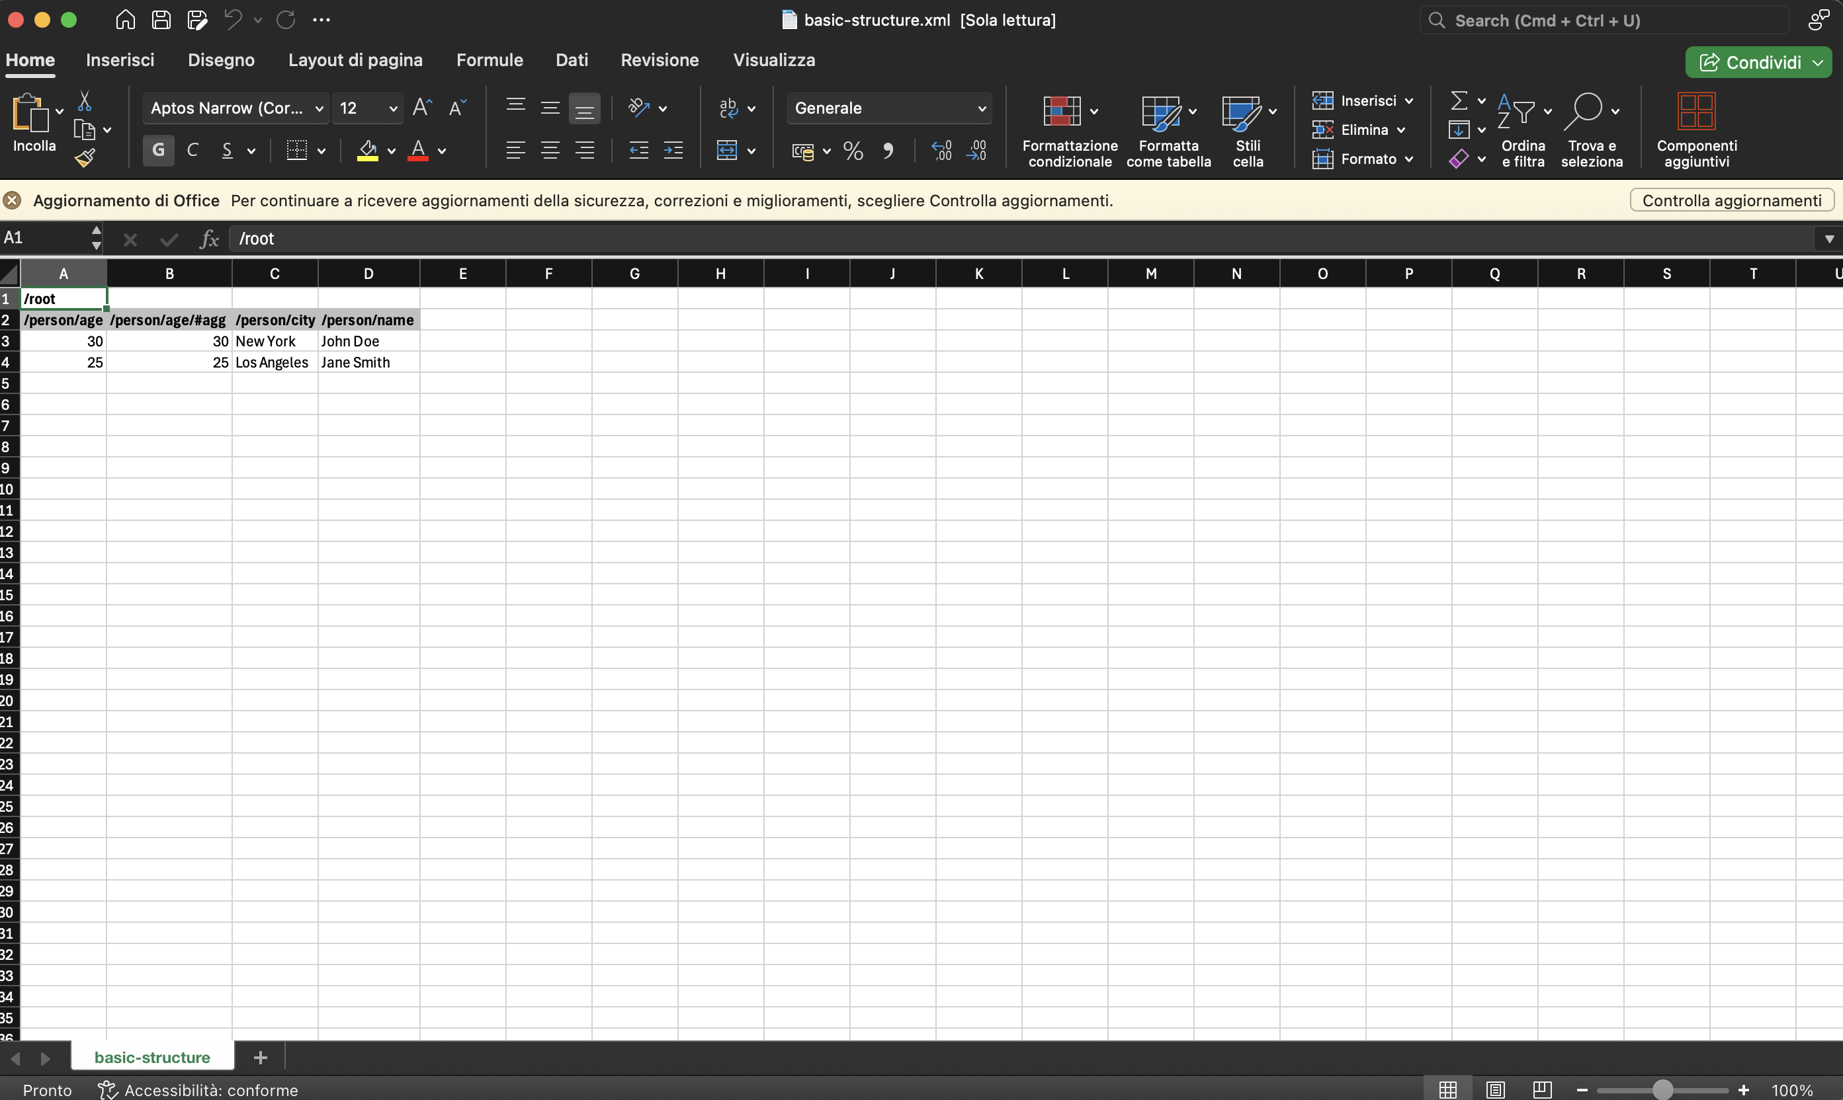Click the Accessibilità conforme status icon
Image resolution: width=1843 pixels, height=1100 pixels.
(108, 1089)
